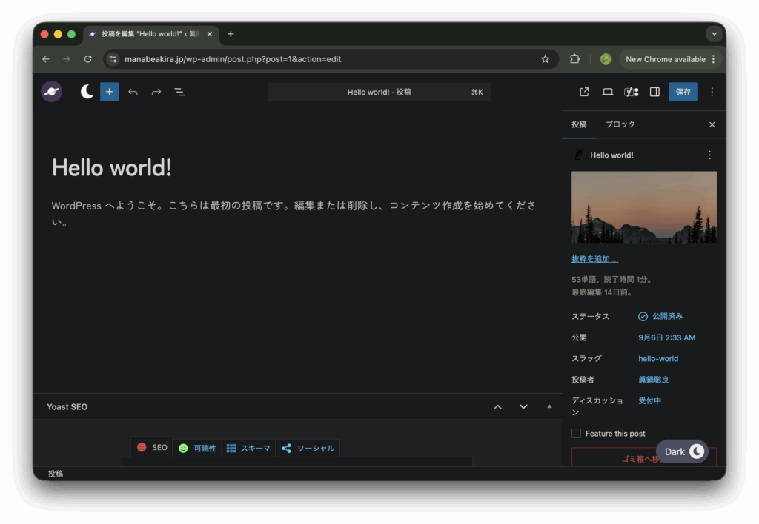Toggle the settings sidebar panel icon

(x=654, y=92)
